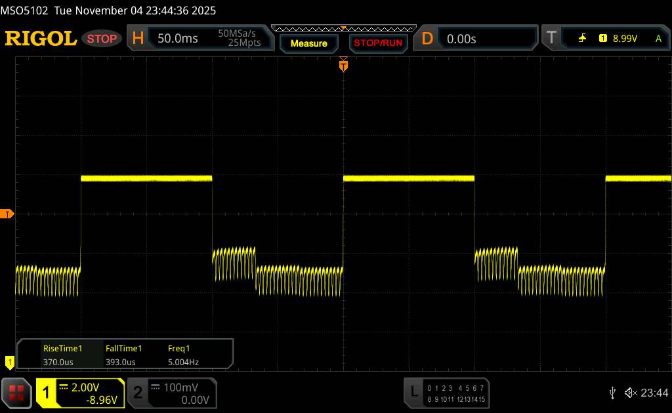Click the RIGOL logo
Image resolution: width=672 pixels, height=413 pixels.
click(41, 39)
